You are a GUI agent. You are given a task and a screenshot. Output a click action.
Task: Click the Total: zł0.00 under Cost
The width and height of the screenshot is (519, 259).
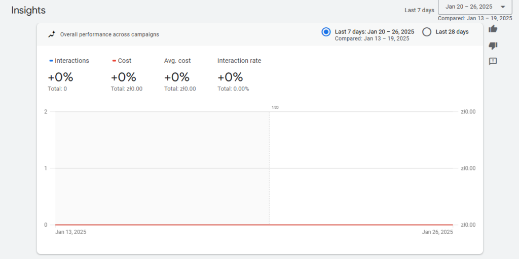[x=127, y=89]
